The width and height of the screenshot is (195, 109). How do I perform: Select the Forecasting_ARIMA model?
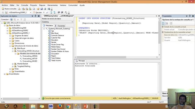[x=30, y=56]
